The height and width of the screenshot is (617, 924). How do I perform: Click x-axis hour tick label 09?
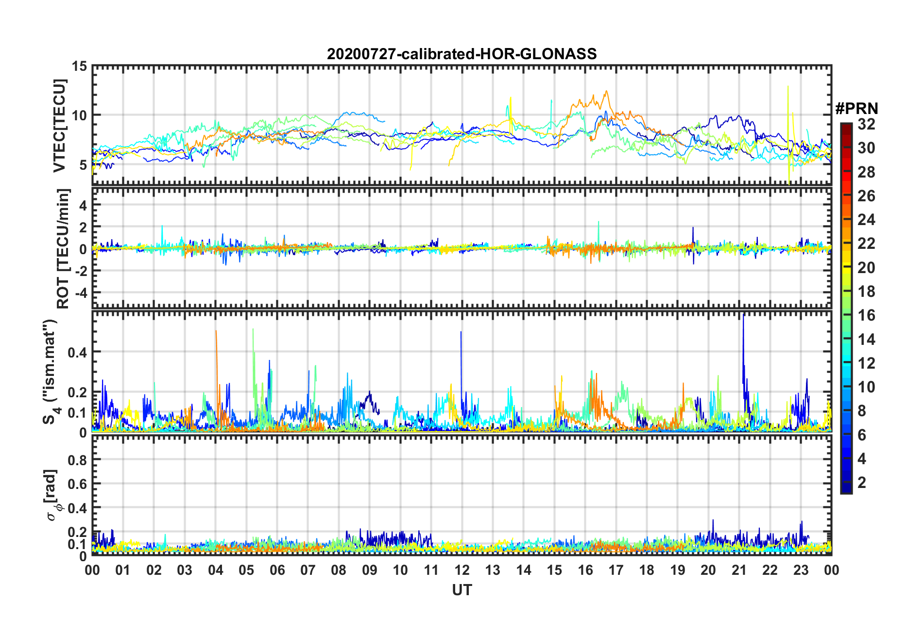point(370,570)
